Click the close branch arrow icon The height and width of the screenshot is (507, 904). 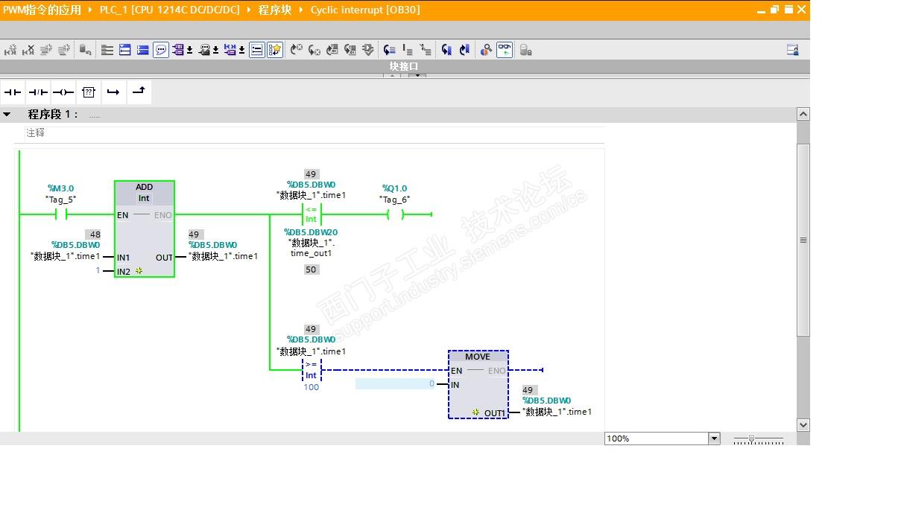tap(139, 92)
